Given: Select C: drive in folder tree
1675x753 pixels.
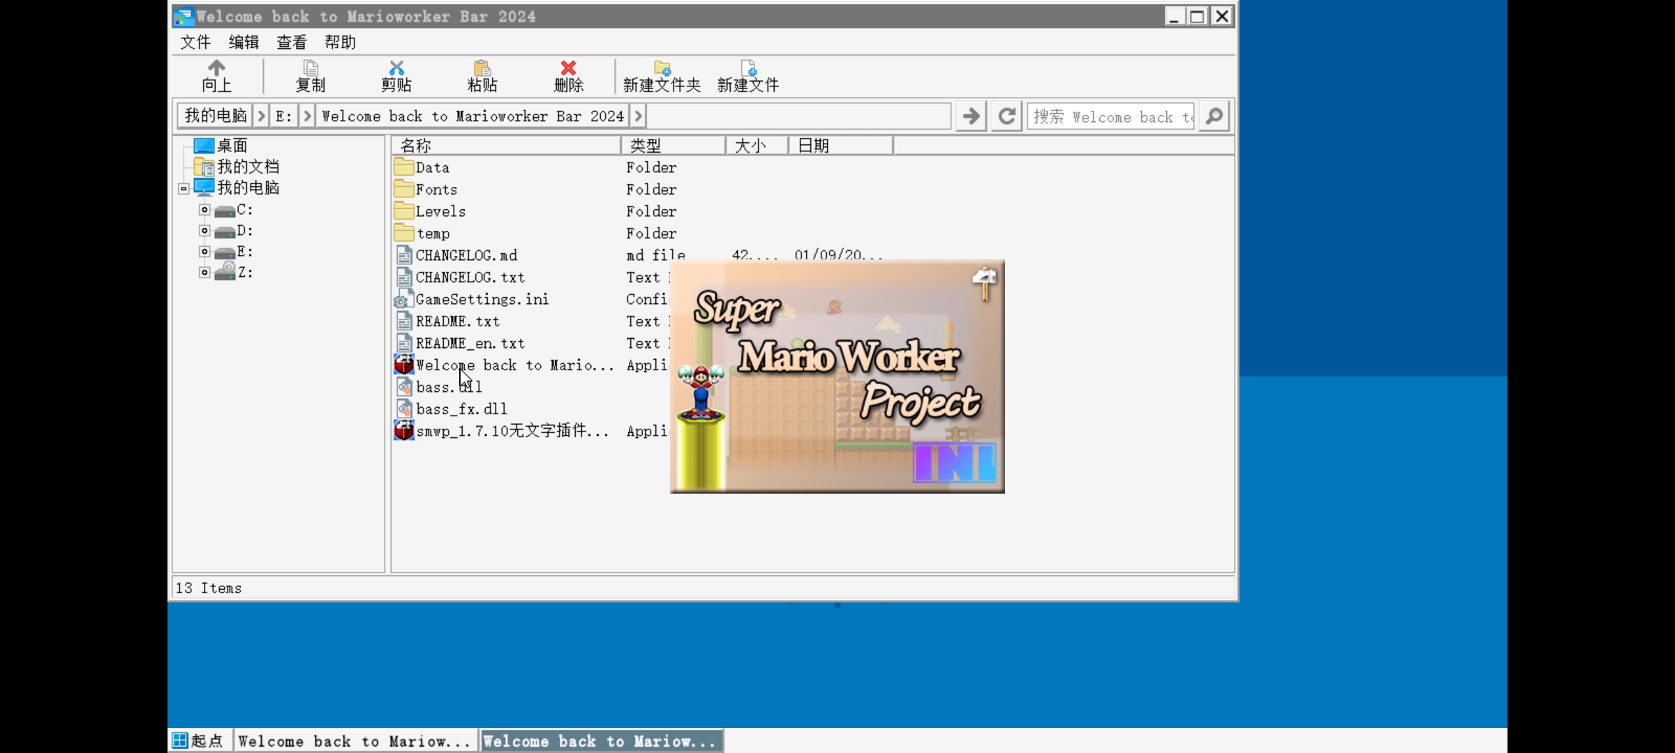Looking at the screenshot, I should 244,209.
